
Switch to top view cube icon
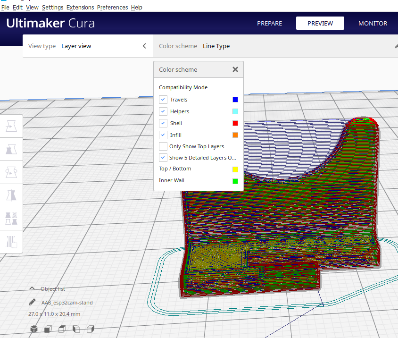62,329
